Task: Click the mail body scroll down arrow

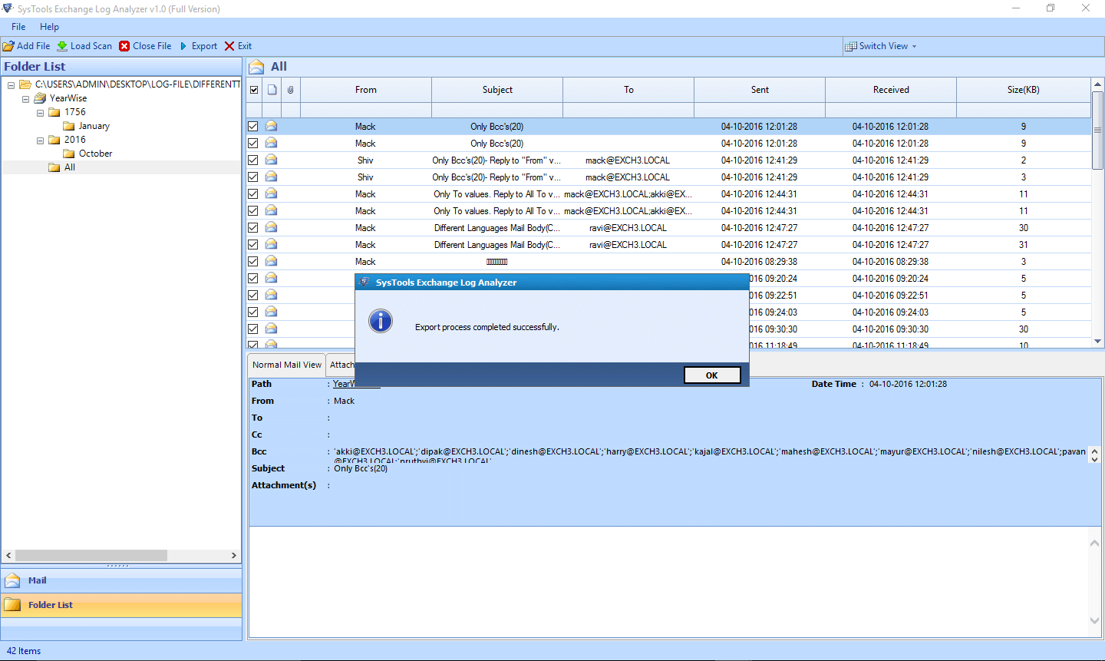Action: pos(1095,620)
